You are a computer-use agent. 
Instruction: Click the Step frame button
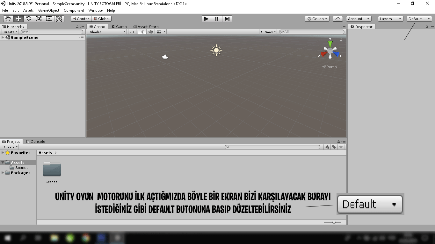pos(227,19)
